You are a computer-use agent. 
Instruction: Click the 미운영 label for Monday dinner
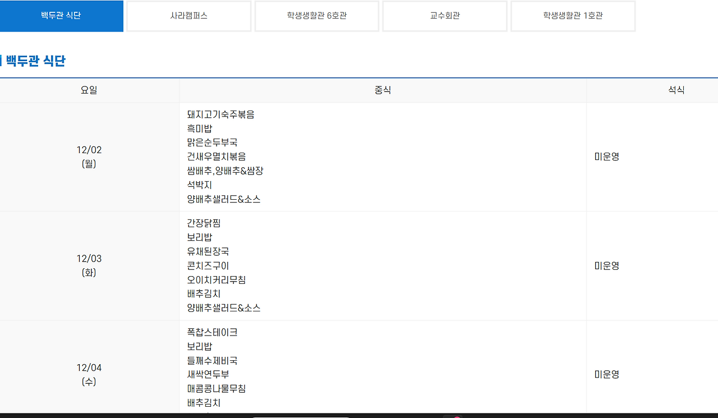click(x=606, y=157)
